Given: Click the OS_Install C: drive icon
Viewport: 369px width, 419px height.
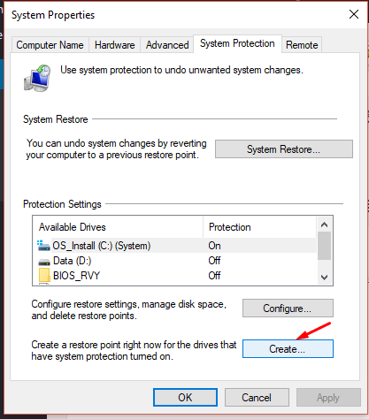Looking at the screenshot, I should [43, 246].
